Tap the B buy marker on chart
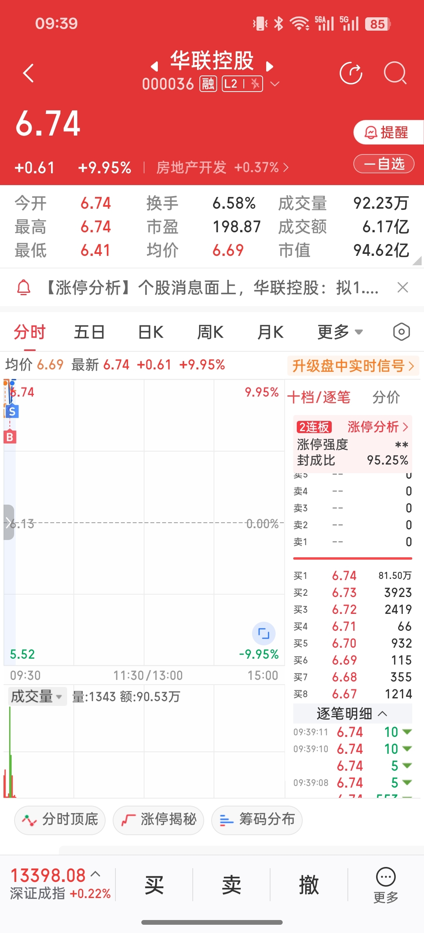The height and width of the screenshot is (933, 424). (x=10, y=437)
